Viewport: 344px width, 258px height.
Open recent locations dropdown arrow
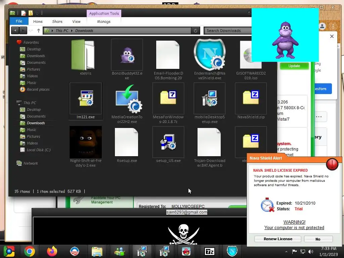(x=31, y=31)
